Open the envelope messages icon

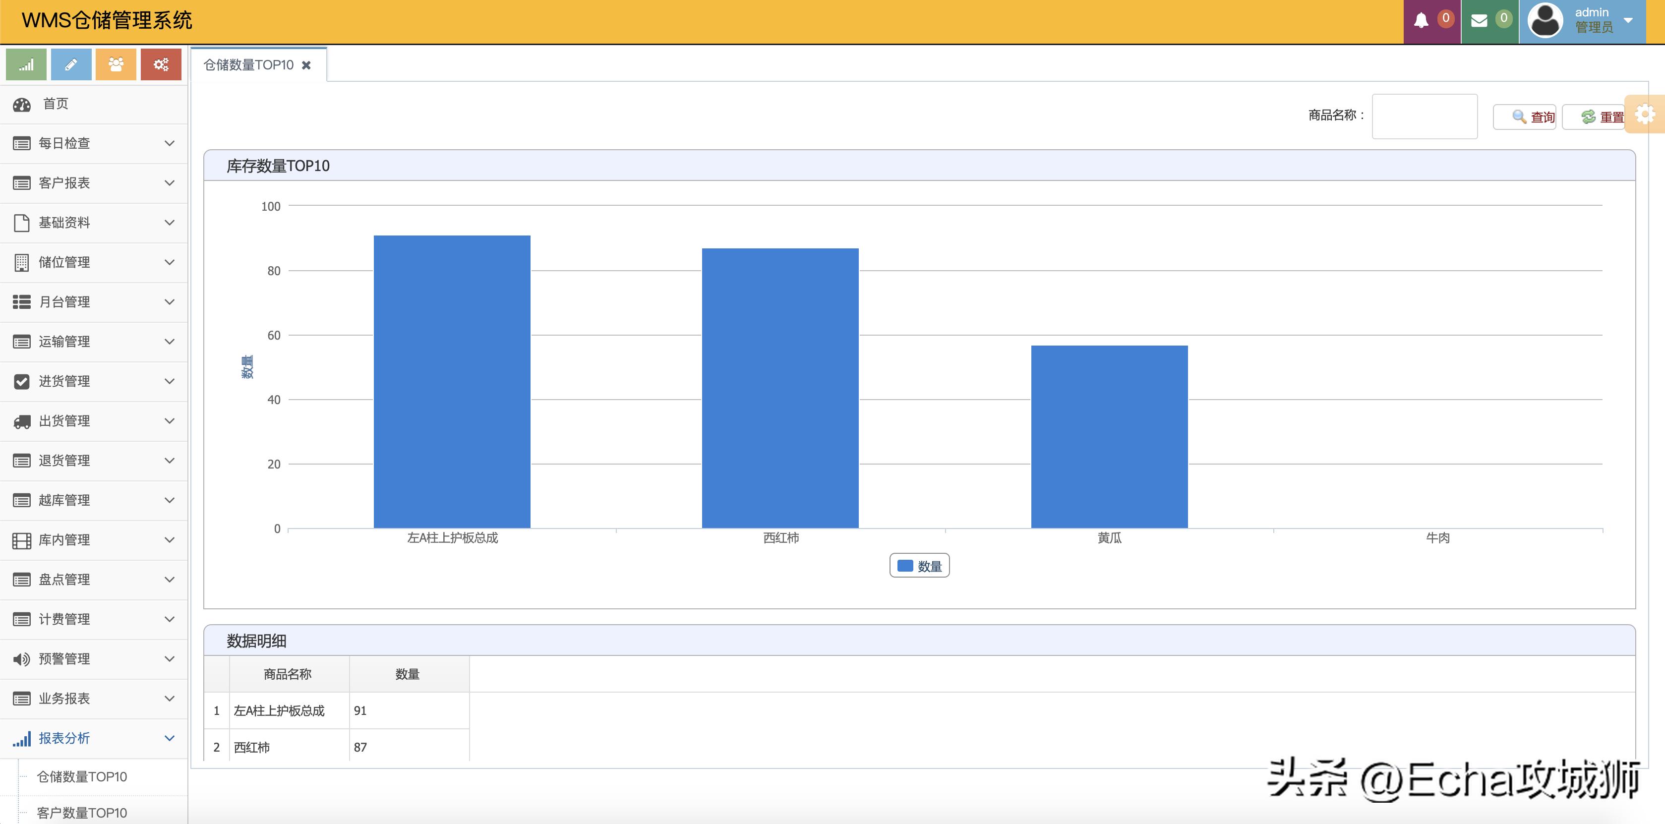point(1479,21)
